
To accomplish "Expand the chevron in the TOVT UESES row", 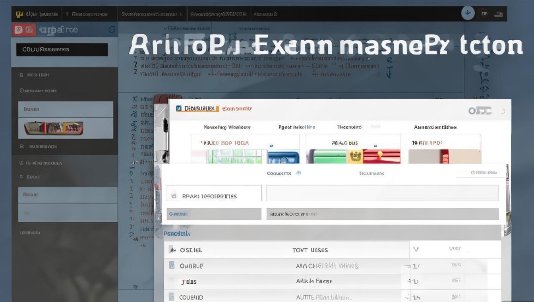I will [x=416, y=250].
